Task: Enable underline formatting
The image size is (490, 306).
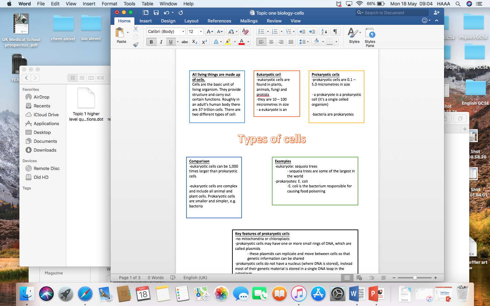Action: pyautogui.click(x=169, y=42)
